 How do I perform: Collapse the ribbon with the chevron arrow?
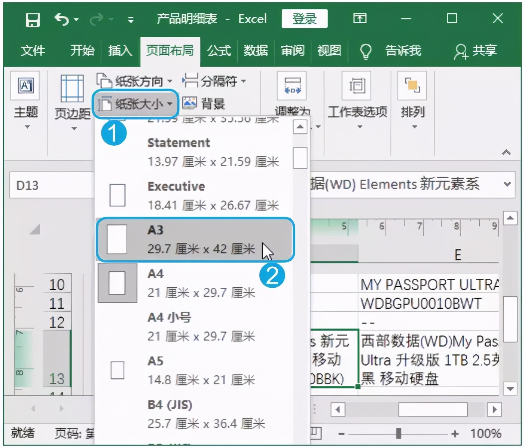[506, 152]
